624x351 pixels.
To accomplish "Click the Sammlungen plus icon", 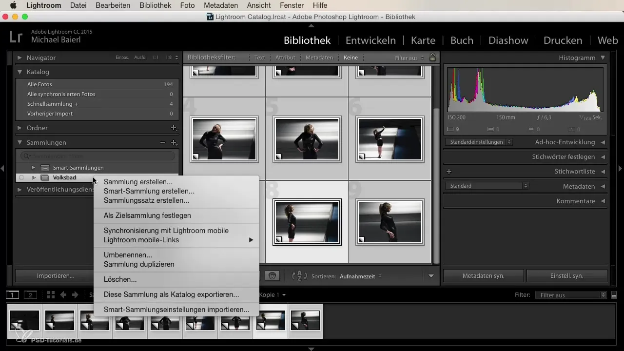I will click(174, 143).
